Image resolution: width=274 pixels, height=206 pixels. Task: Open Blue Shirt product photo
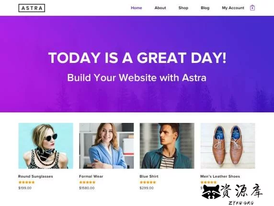[167, 146]
